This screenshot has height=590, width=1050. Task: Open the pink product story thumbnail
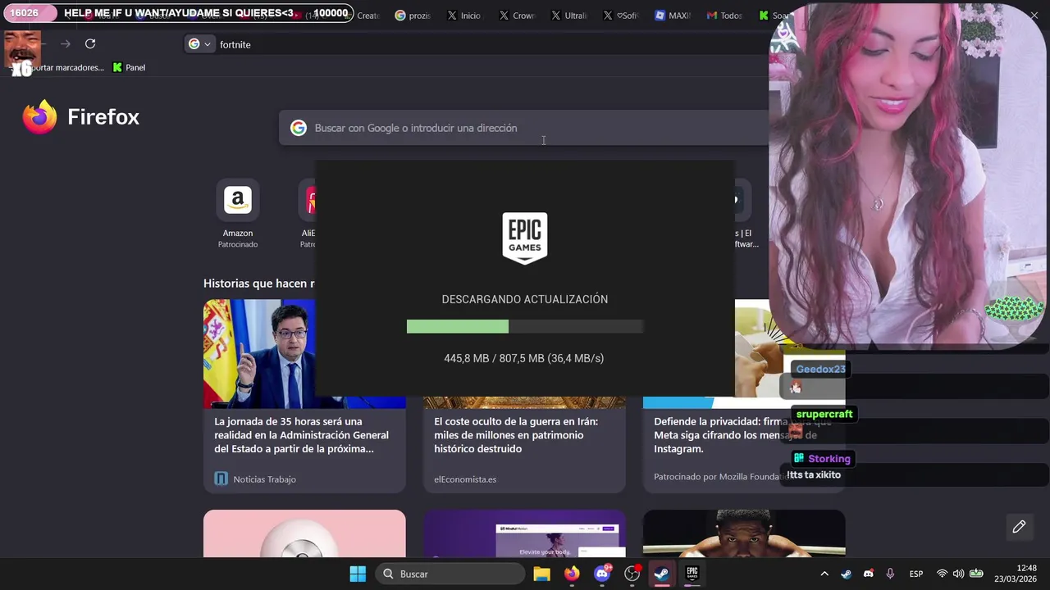point(304,533)
